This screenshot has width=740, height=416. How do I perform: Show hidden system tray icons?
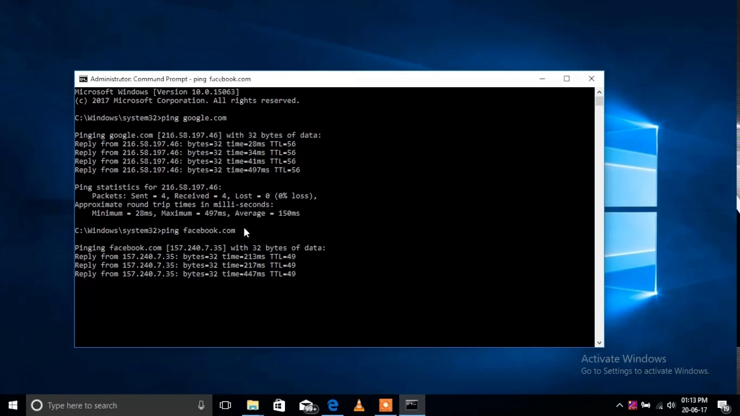pyautogui.click(x=619, y=406)
